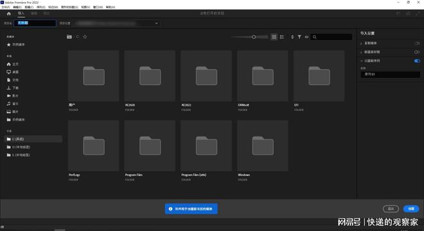Open the sort order options
The height and width of the screenshot is (231, 424).
coord(292,37)
